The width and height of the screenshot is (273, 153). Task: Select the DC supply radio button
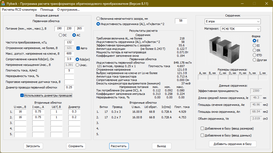(60, 35)
